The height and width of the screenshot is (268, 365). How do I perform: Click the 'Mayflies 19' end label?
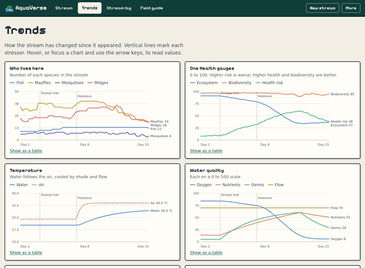point(159,122)
